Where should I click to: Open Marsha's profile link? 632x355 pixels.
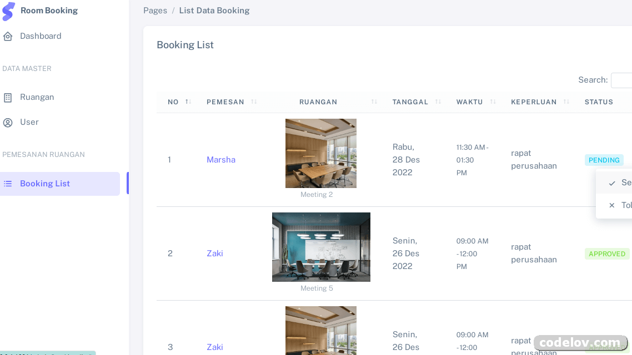[x=221, y=160]
